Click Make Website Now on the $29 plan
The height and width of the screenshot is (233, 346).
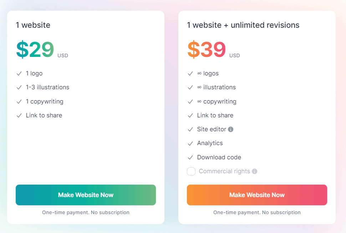pyautogui.click(x=86, y=195)
